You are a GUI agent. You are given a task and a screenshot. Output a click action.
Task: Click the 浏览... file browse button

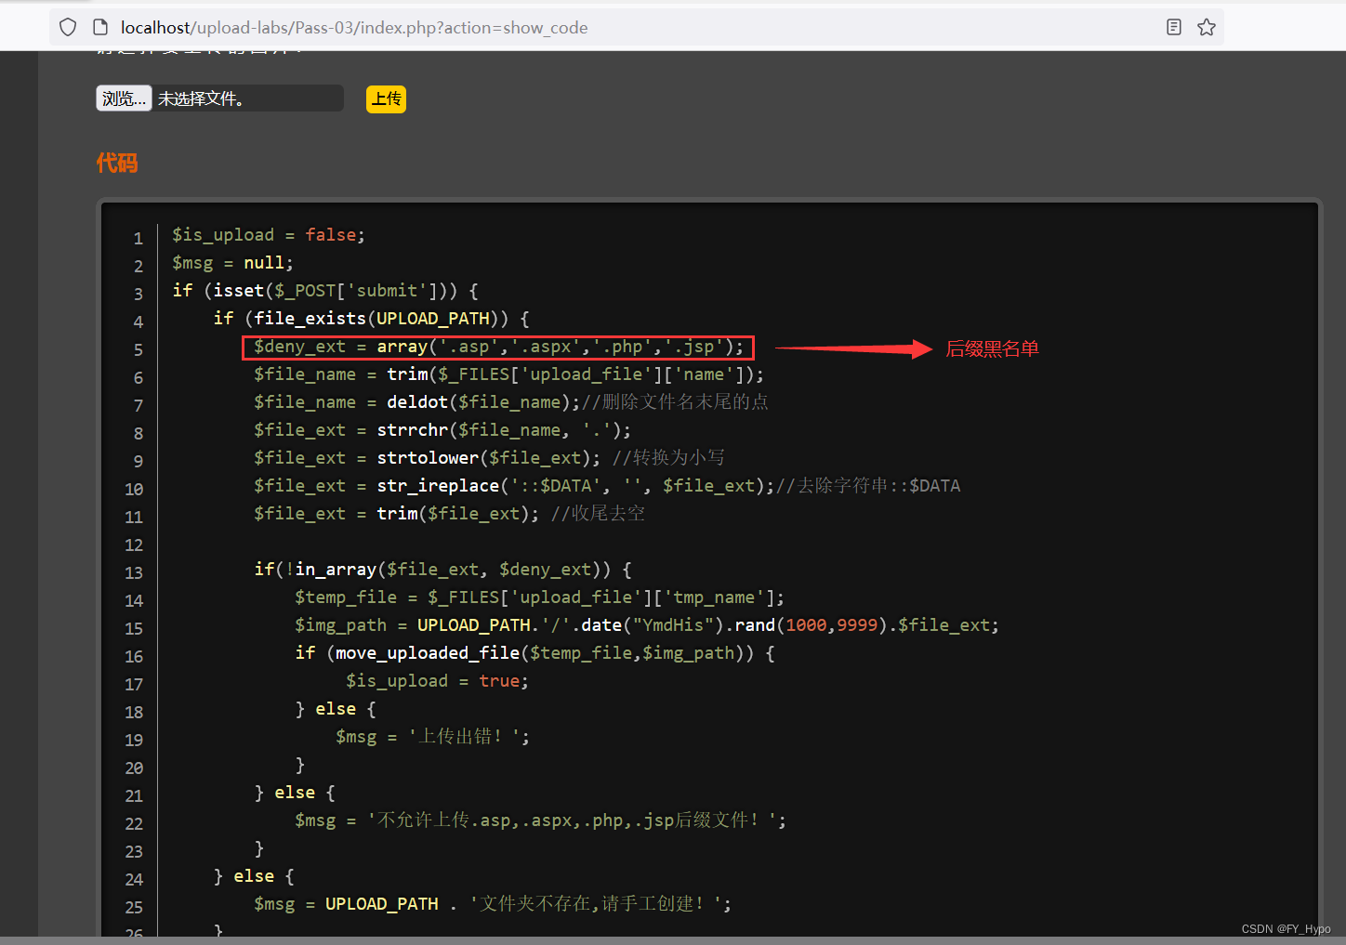click(x=124, y=98)
